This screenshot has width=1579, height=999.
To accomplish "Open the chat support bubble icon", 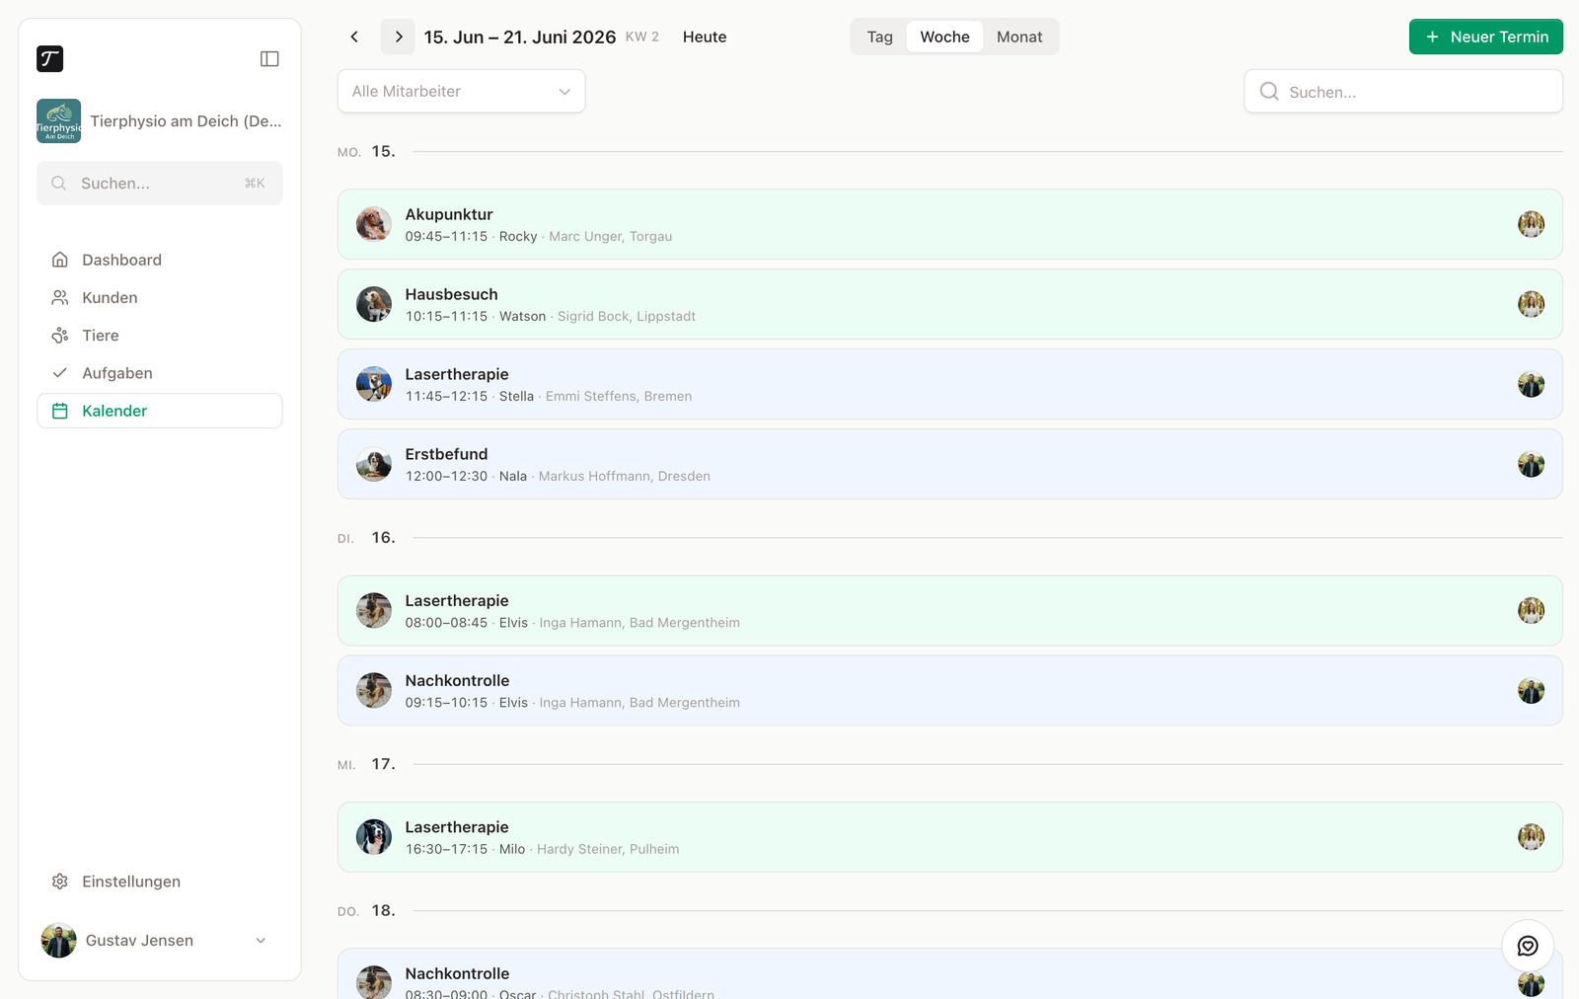I will pos(1528,946).
